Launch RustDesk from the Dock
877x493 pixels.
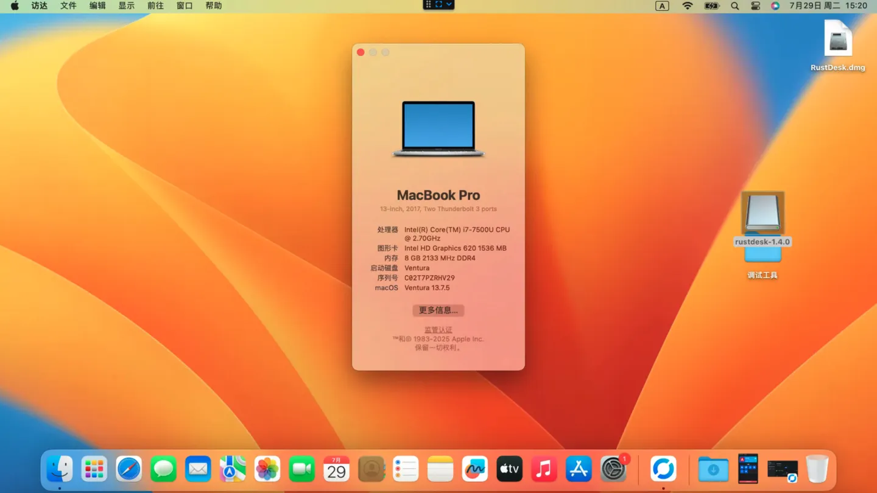pos(664,469)
